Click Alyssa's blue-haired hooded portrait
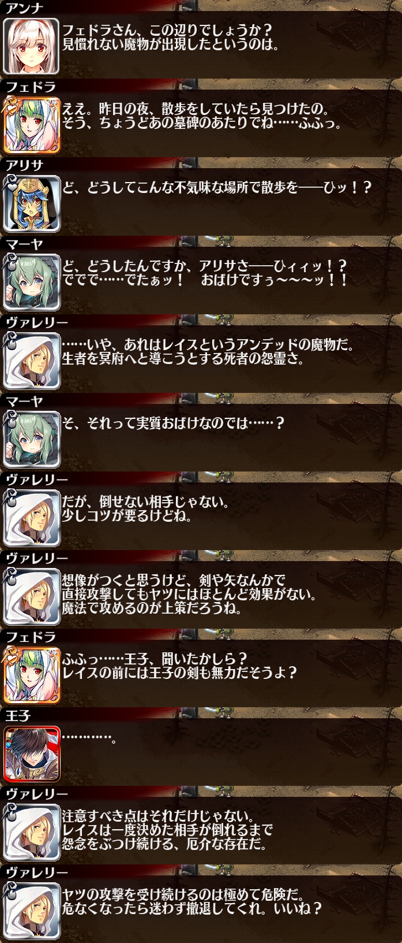Image resolution: width=402 pixels, height=943 pixels. 31,203
